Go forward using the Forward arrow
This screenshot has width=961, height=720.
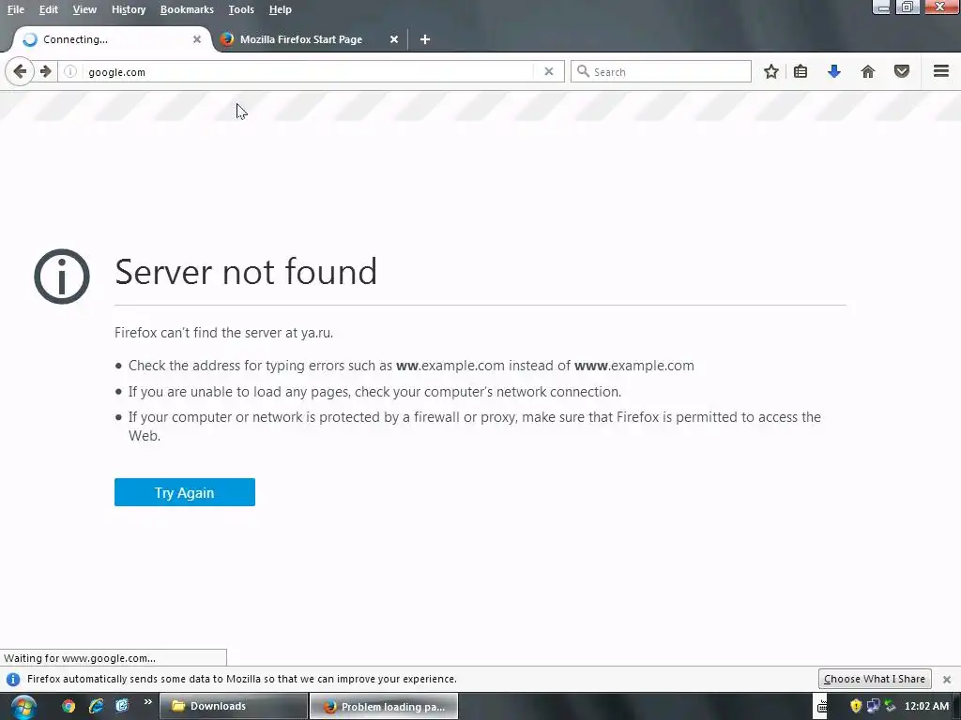(x=46, y=71)
